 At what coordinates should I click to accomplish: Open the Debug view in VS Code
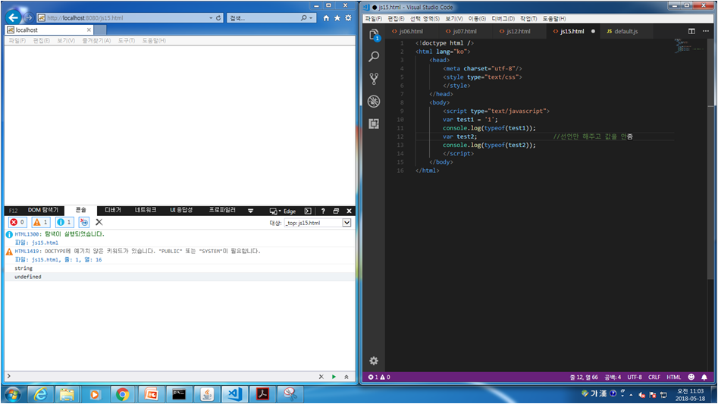[x=374, y=101]
